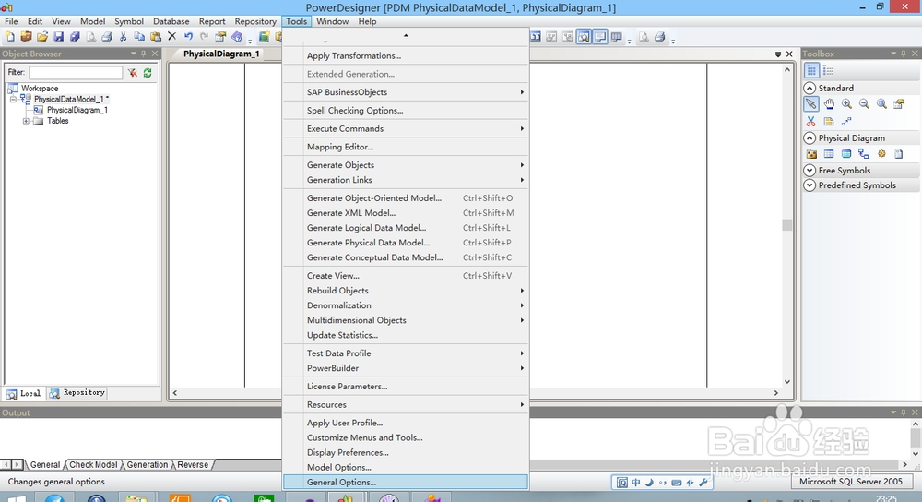This screenshot has height=502, width=922.
Task: Open the Toolbox panel dropdown arrow
Action: point(893,54)
